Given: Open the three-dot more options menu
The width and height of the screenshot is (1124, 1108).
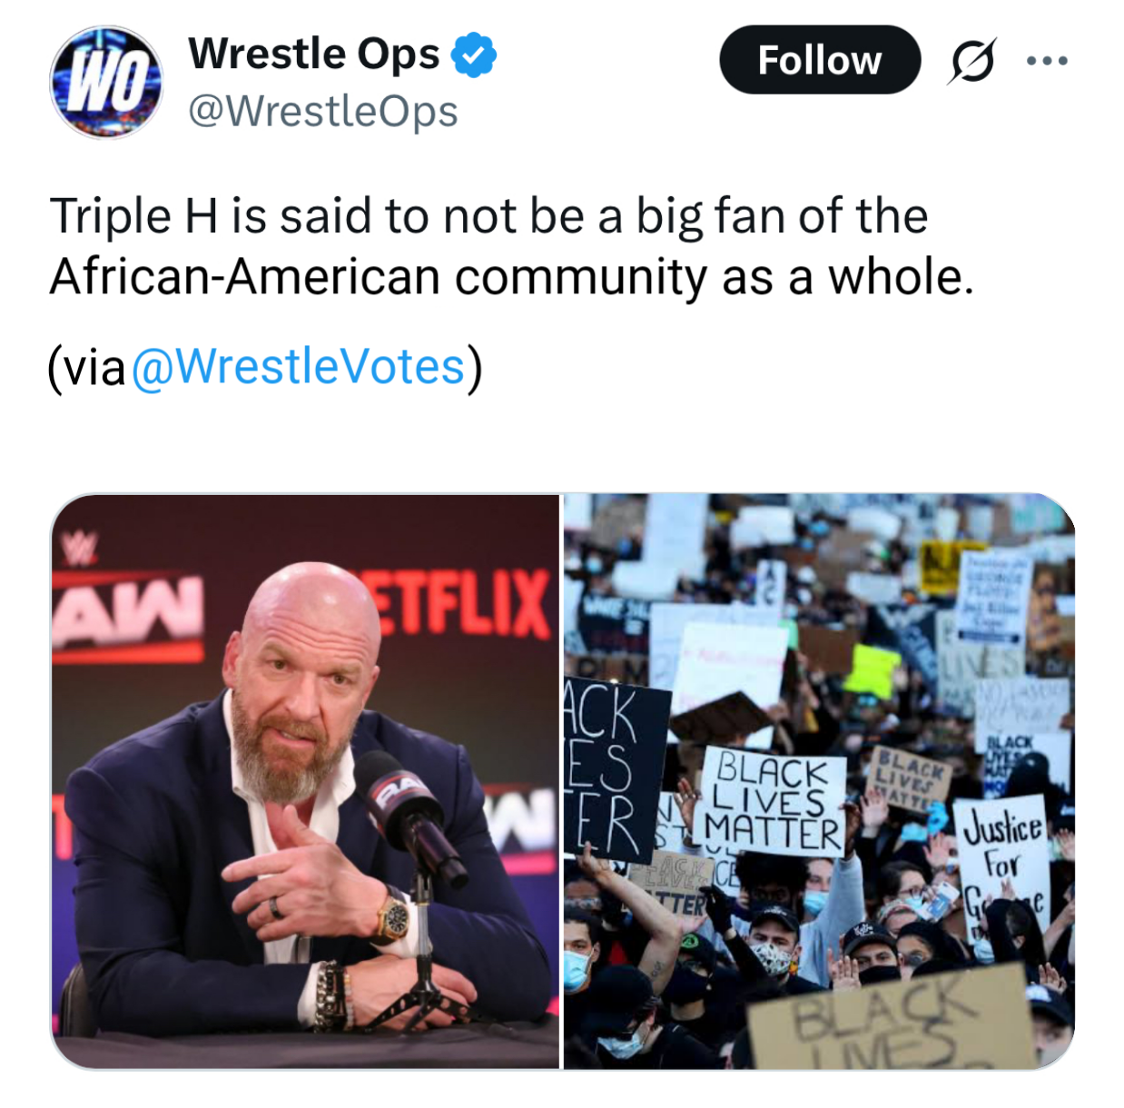Looking at the screenshot, I should tap(1047, 61).
